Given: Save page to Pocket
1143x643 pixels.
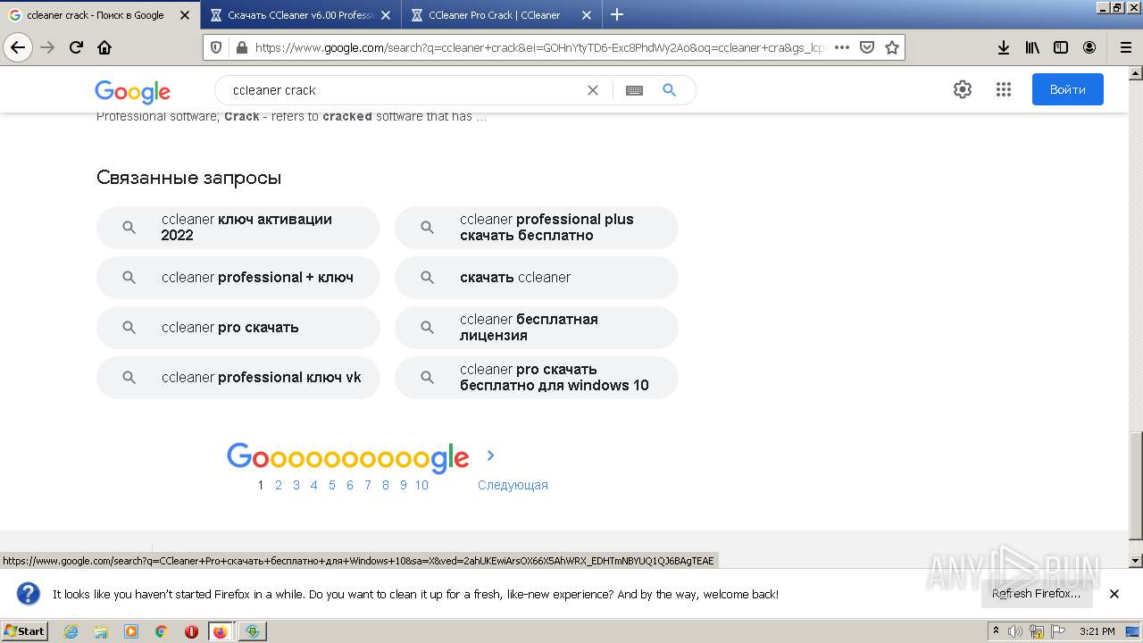Looking at the screenshot, I should point(866,47).
